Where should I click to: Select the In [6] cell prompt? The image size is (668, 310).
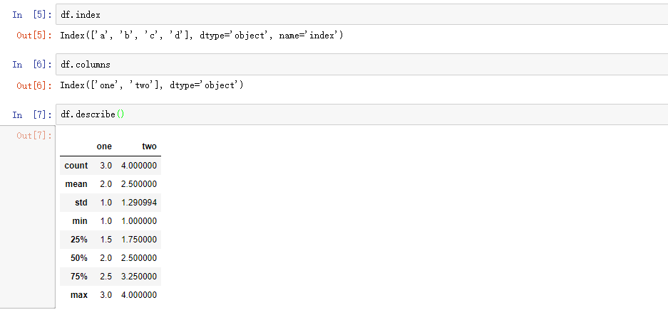tap(28, 64)
